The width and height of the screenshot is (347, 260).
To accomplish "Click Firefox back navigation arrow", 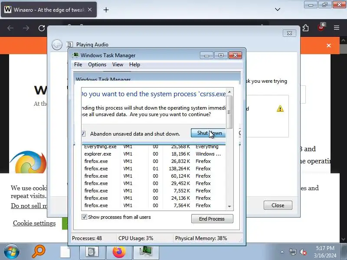I will click(x=10, y=28).
